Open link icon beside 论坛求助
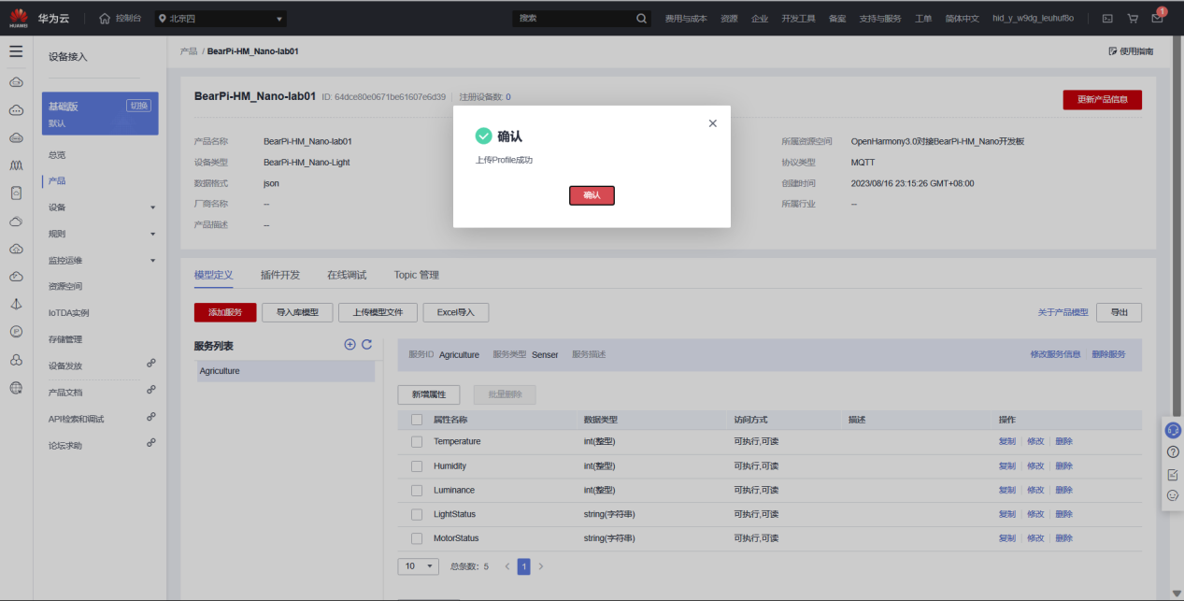Screen dimensions: 1184x601 (x=151, y=443)
